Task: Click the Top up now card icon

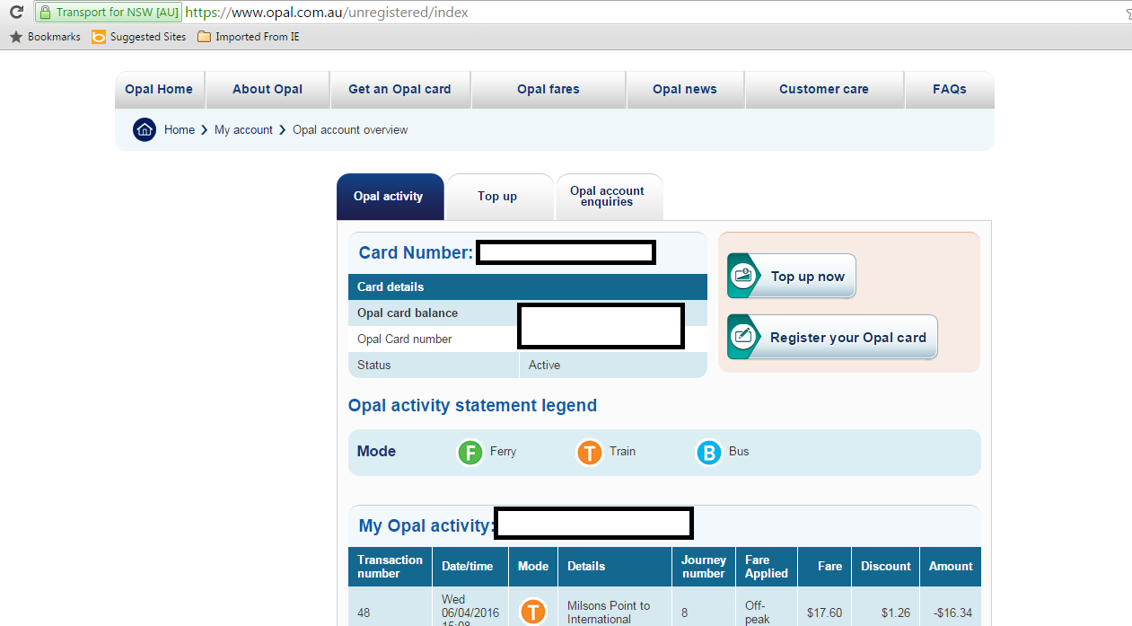Action: 744,276
